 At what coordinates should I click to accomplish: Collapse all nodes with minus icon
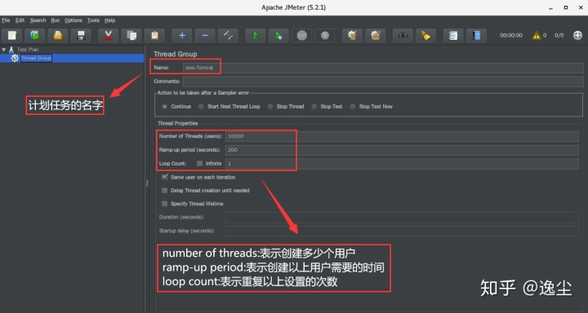pyautogui.click(x=205, y=36)
